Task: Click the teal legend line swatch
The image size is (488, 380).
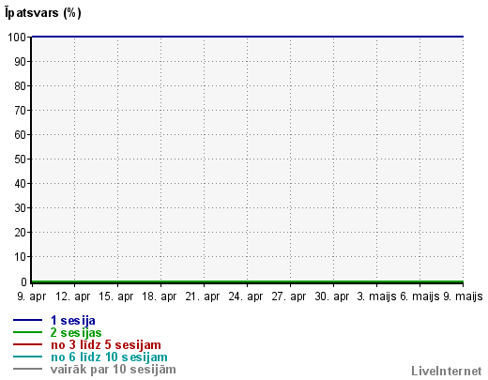Action: [27, 357]
